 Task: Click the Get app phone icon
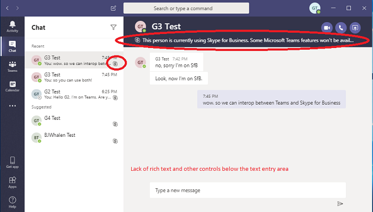click(x=12, y=162)
